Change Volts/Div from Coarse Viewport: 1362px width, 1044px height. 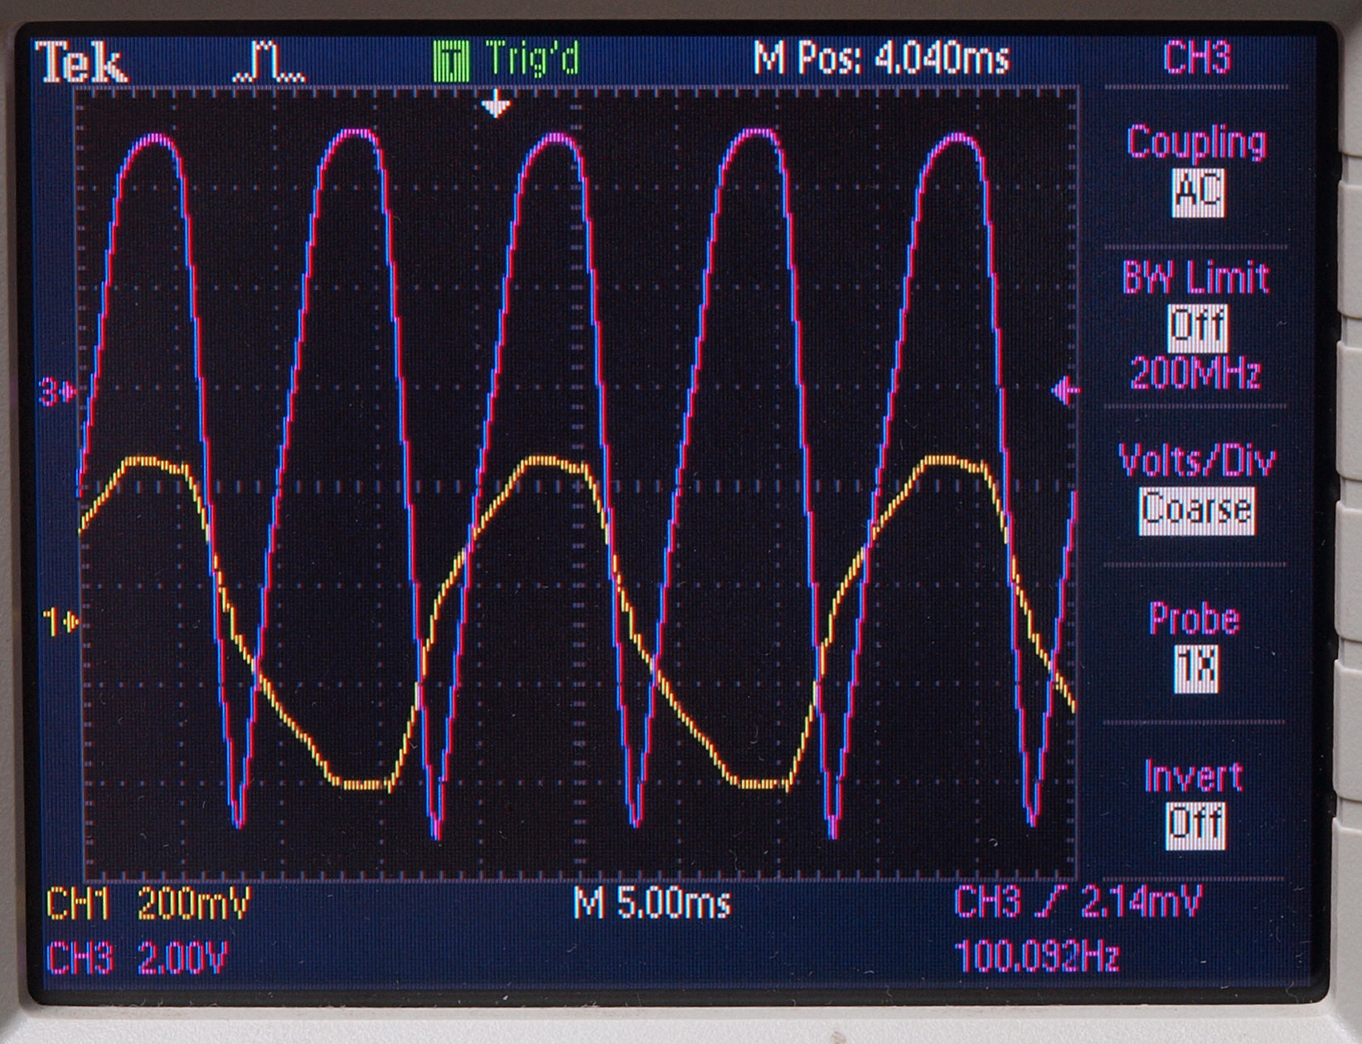pos(1195,510)
